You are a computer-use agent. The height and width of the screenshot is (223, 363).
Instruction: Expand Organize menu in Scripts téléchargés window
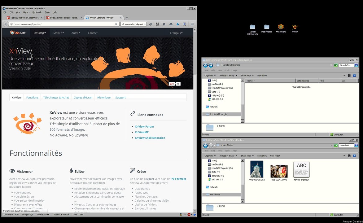210,76
